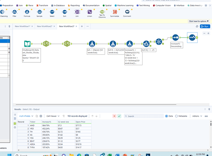The width and height of the screenshot is (212, 156).
Task: Cancel data changes with red X
Action: (114, 116)
